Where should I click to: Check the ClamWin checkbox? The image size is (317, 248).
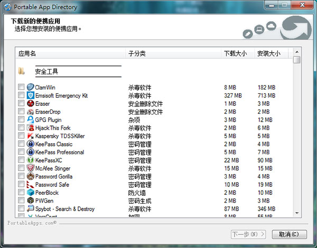[21, 87]
